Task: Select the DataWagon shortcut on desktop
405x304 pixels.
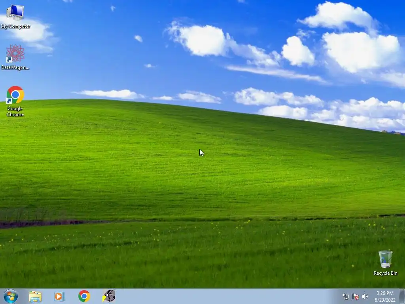Action: (x=15, y=57)
